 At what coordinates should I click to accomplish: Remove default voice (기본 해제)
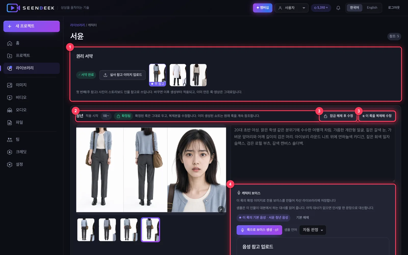[x=302, y=218]
